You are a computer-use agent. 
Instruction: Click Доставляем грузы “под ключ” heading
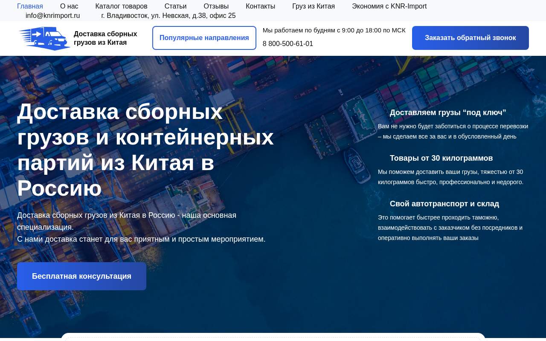(448, 113)
